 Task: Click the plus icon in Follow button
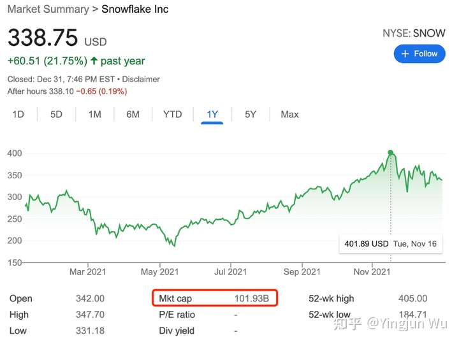point(405,54)
